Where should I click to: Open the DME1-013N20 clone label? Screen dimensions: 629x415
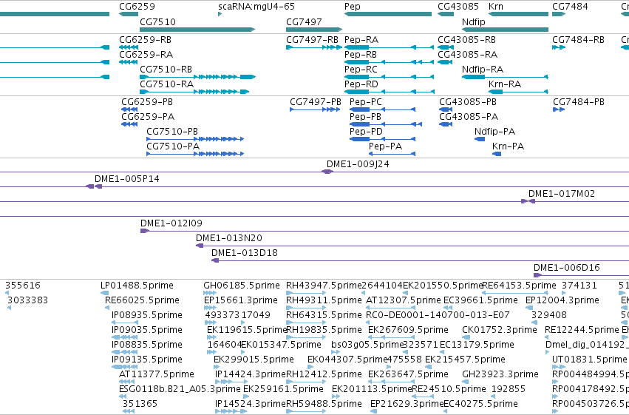229,238
